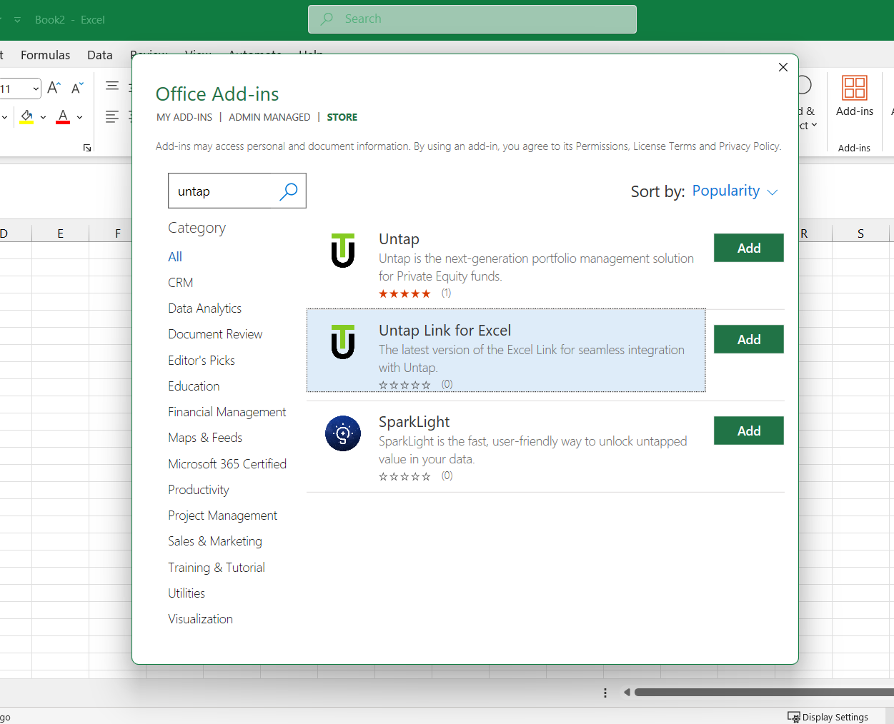Close the Office Add-ins dialog

783,67
